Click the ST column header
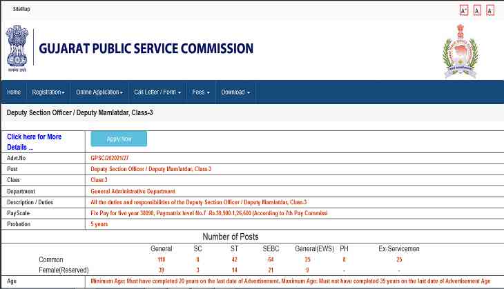The width and height of the screenshot is (504, 289). tap(234, 248)
